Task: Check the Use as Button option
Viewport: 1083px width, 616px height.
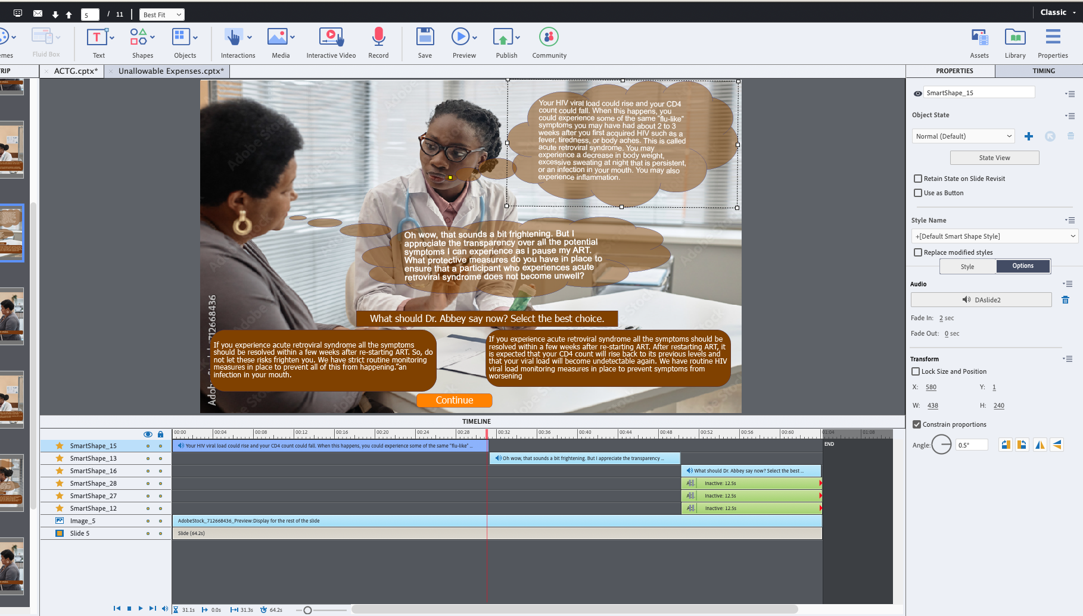Action: (918, 193)
